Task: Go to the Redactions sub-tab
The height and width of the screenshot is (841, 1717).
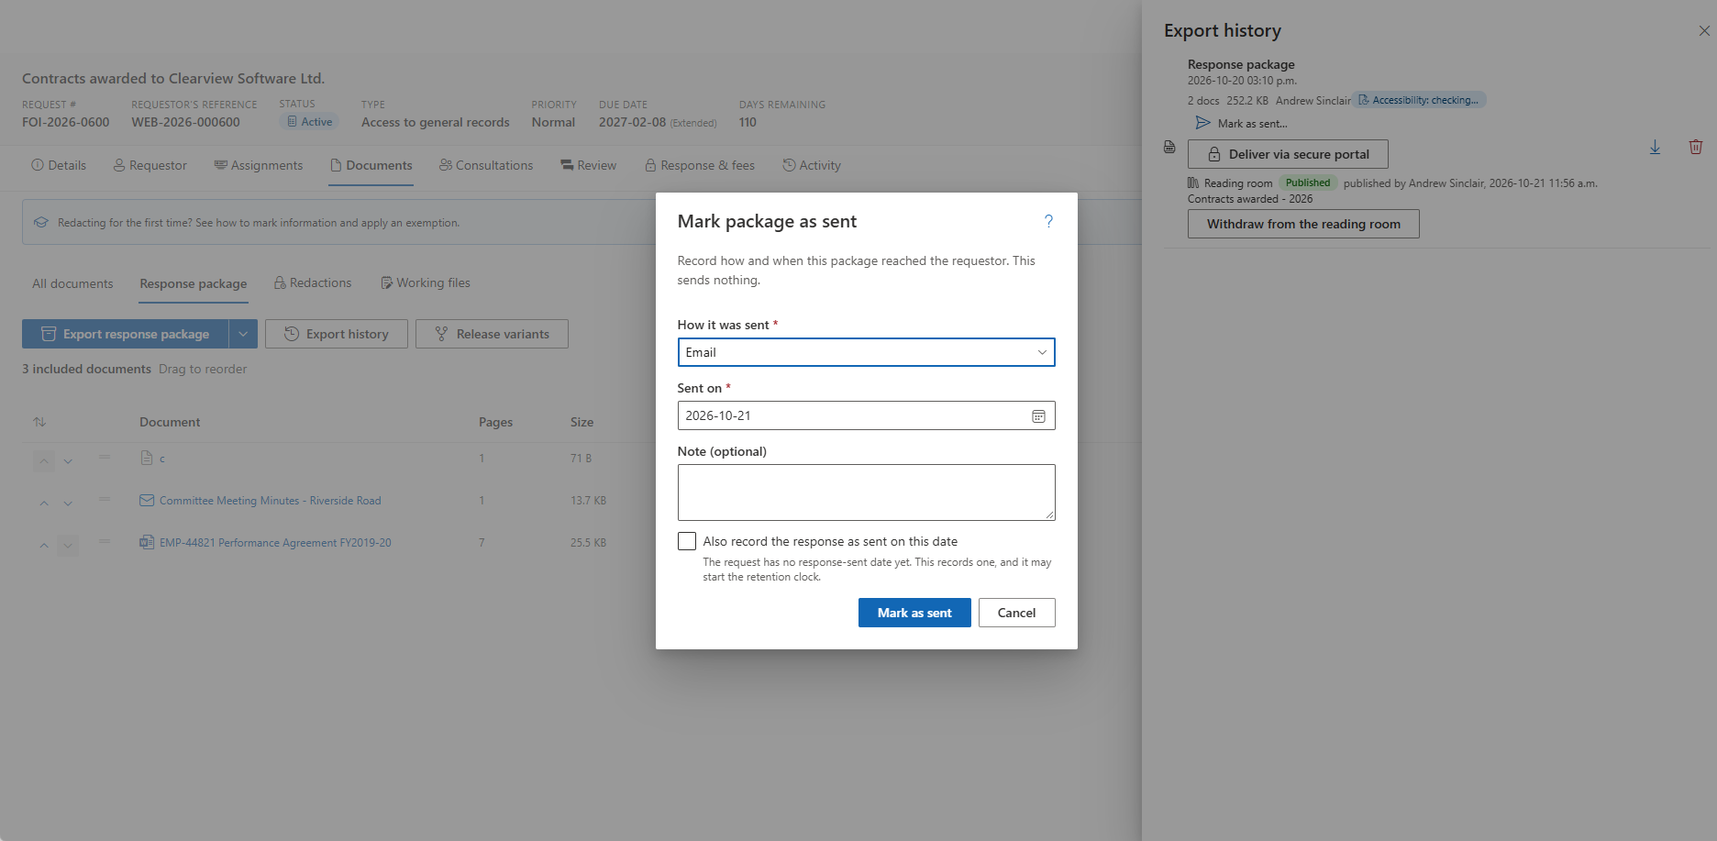Action: coord(313,283)
